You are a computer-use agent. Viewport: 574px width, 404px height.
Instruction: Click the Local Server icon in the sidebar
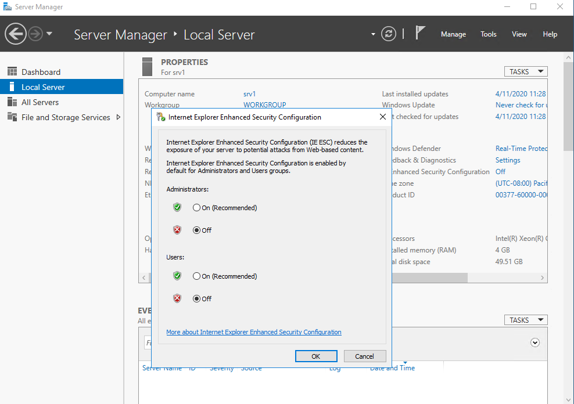pyautogui.click(x=12, y=86)
